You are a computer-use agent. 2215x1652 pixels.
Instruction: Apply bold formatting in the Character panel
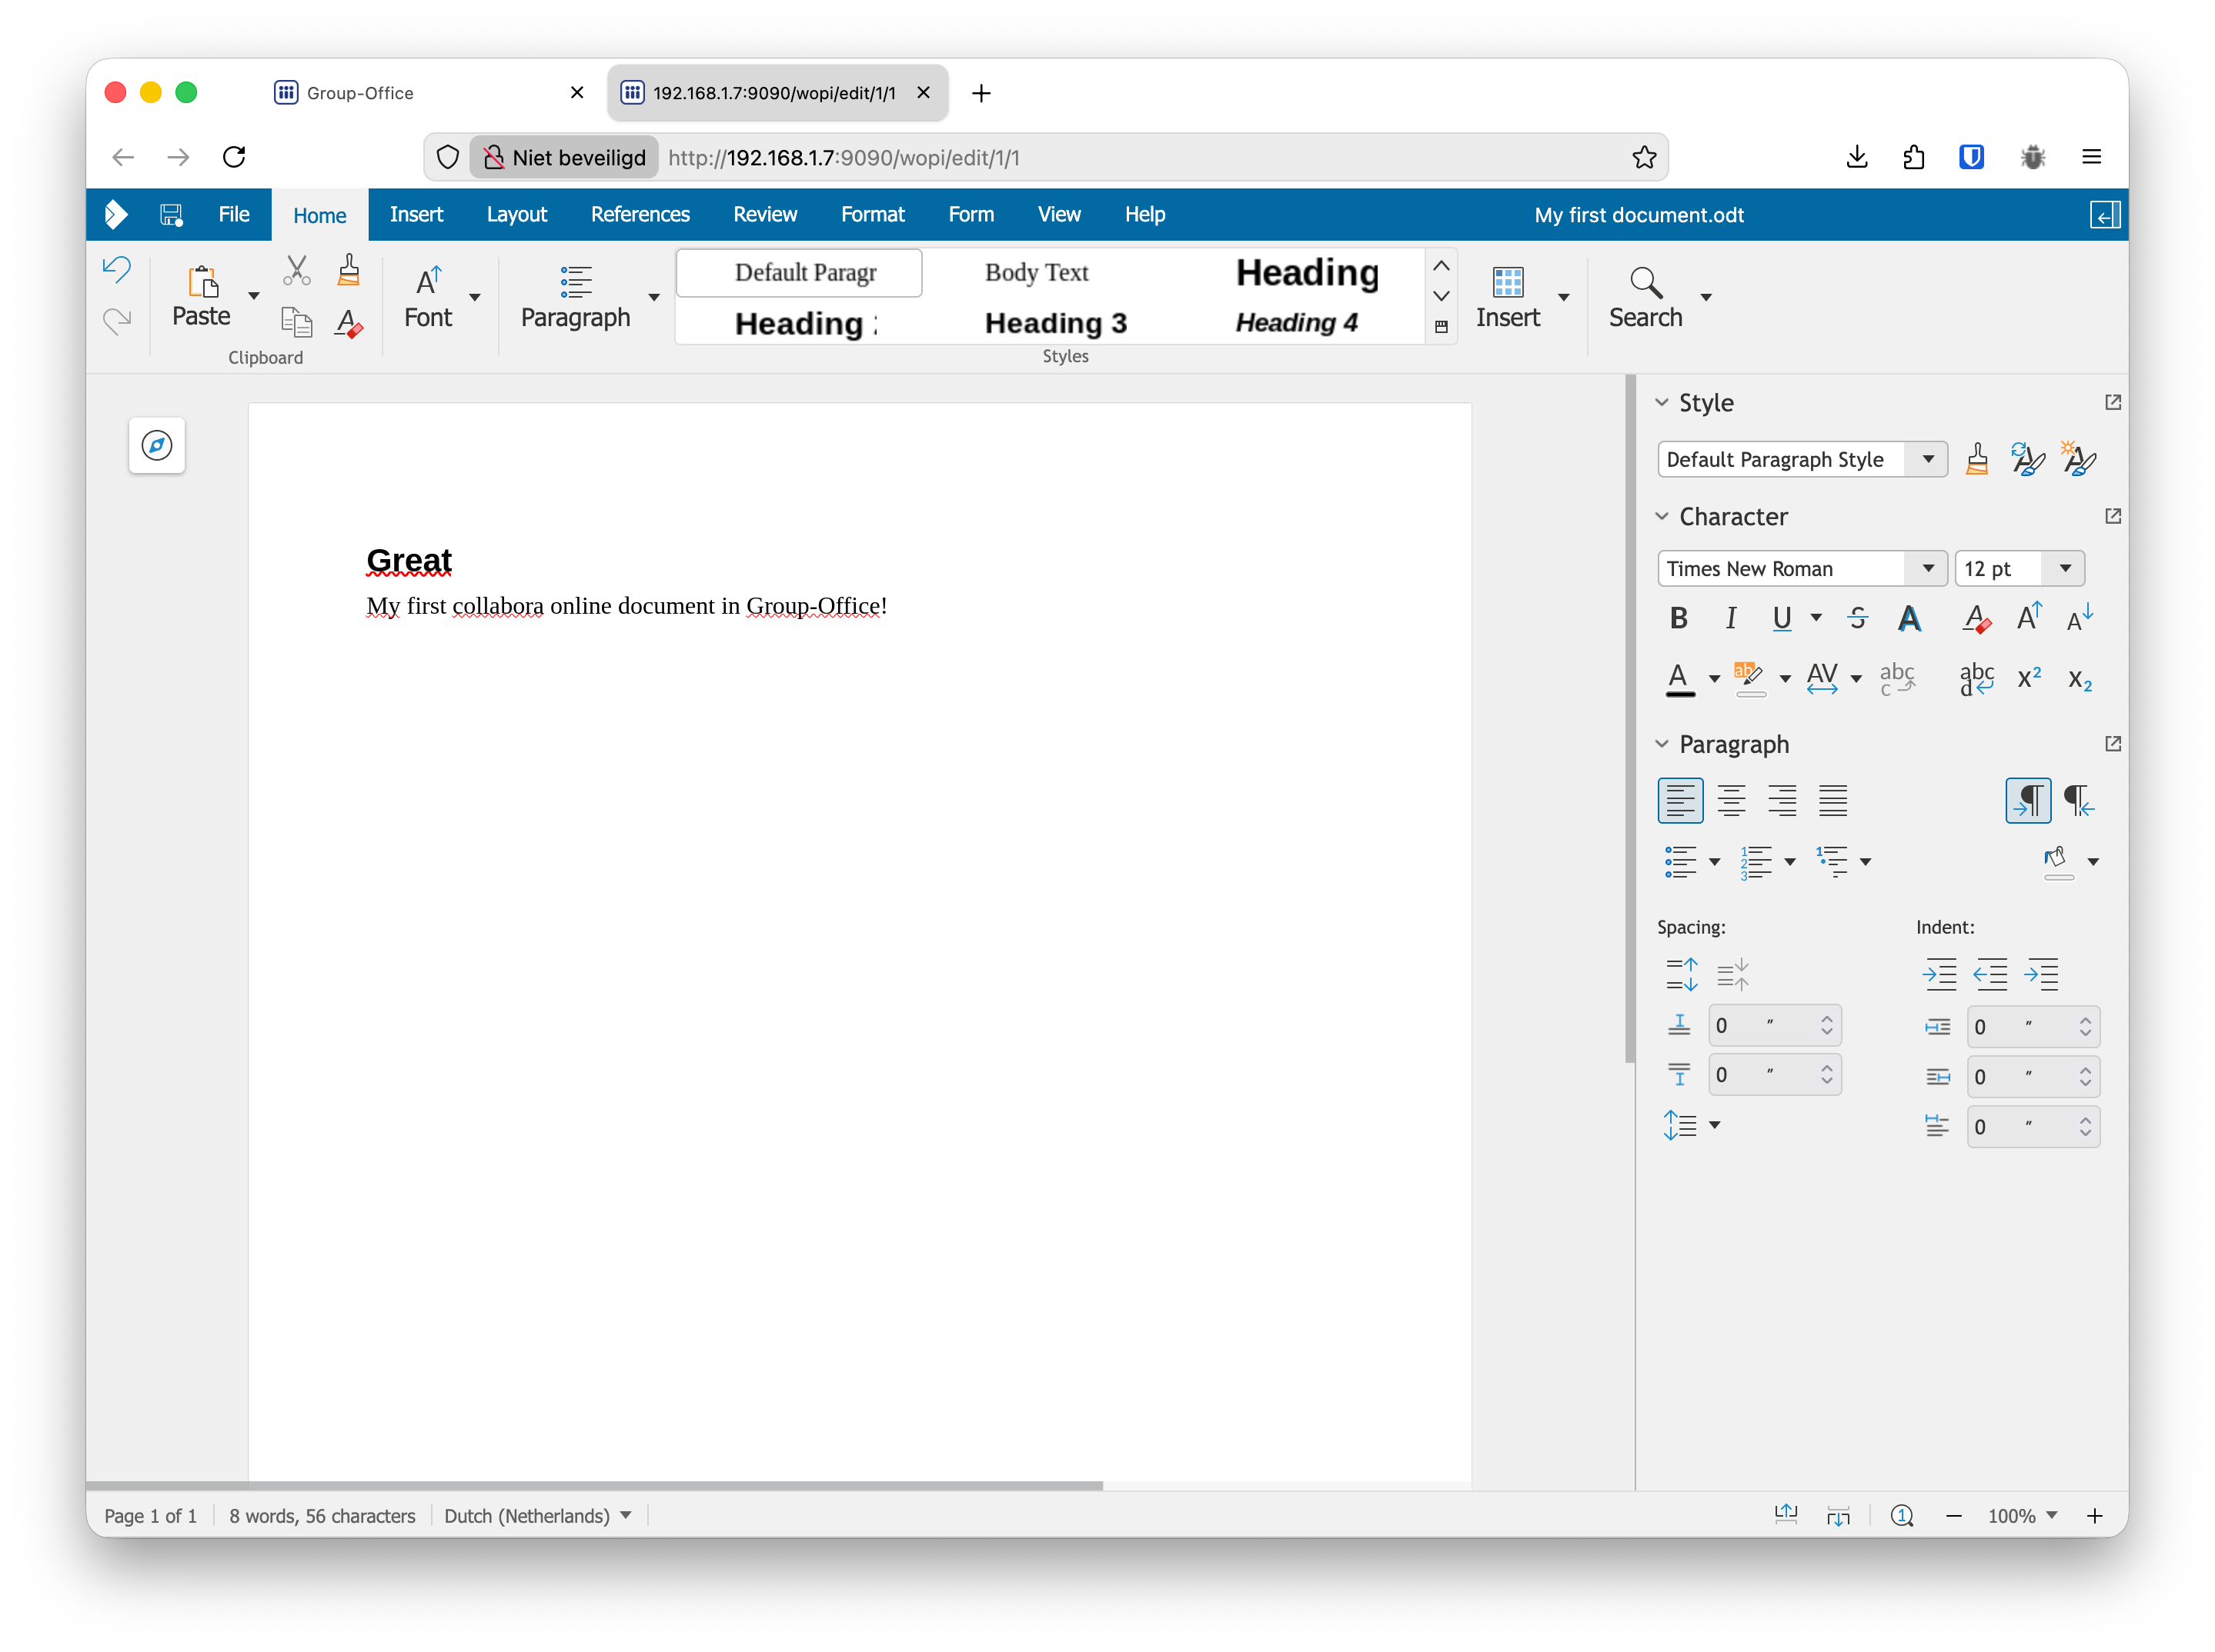pos(1678,618)
